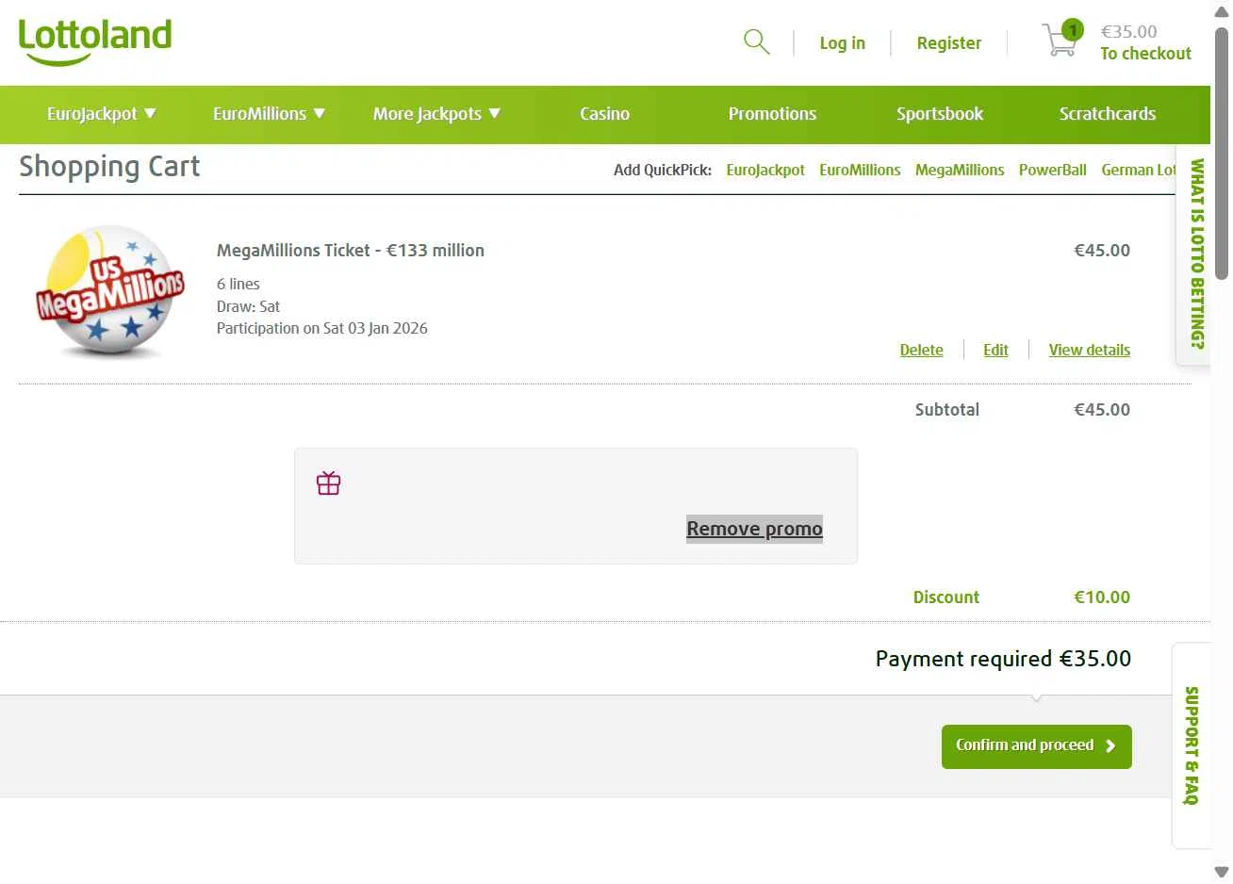Screen dimensions: 1233x884
Task: Click the '6 lines' text
Action: [238, 284]
